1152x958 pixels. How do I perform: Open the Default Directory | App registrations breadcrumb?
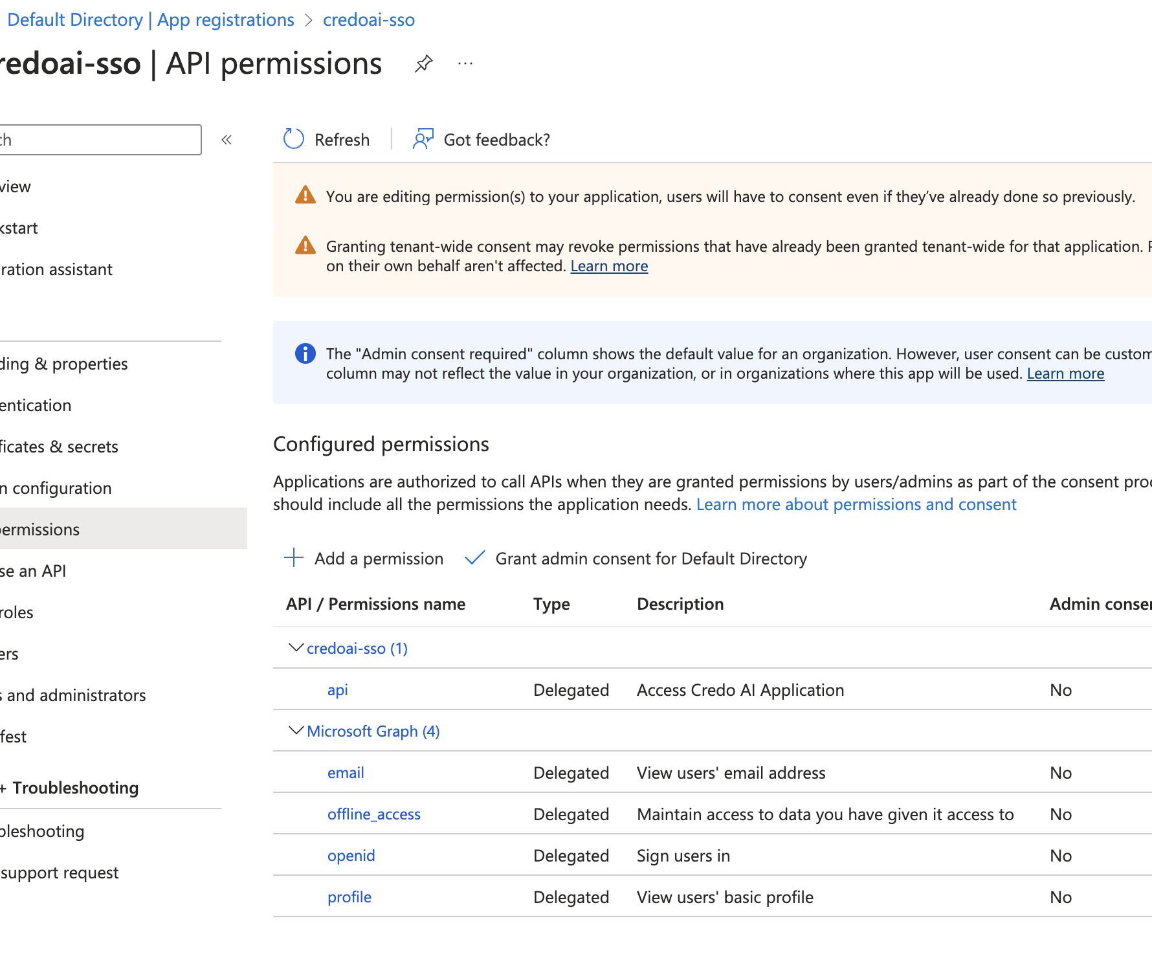coord(151,19)
